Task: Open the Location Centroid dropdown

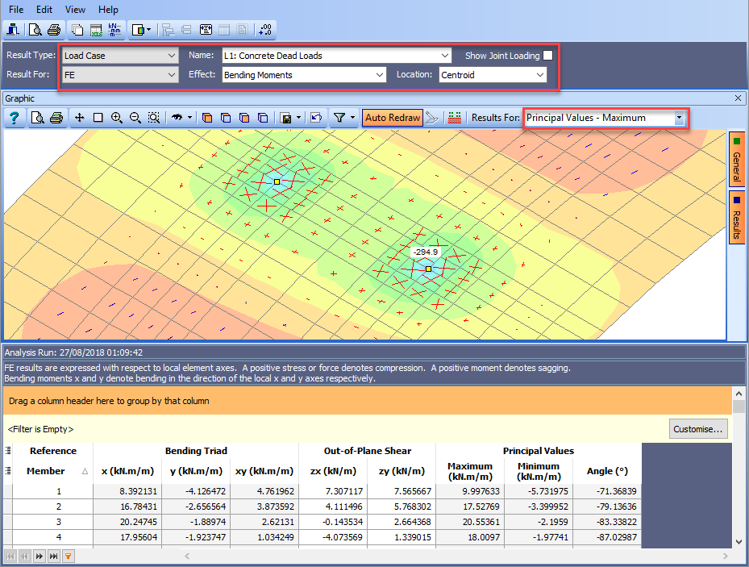Action: (493, 75)
